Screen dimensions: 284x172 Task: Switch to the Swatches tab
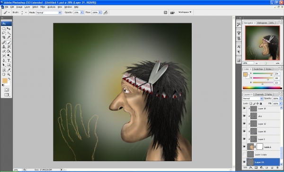258,69
